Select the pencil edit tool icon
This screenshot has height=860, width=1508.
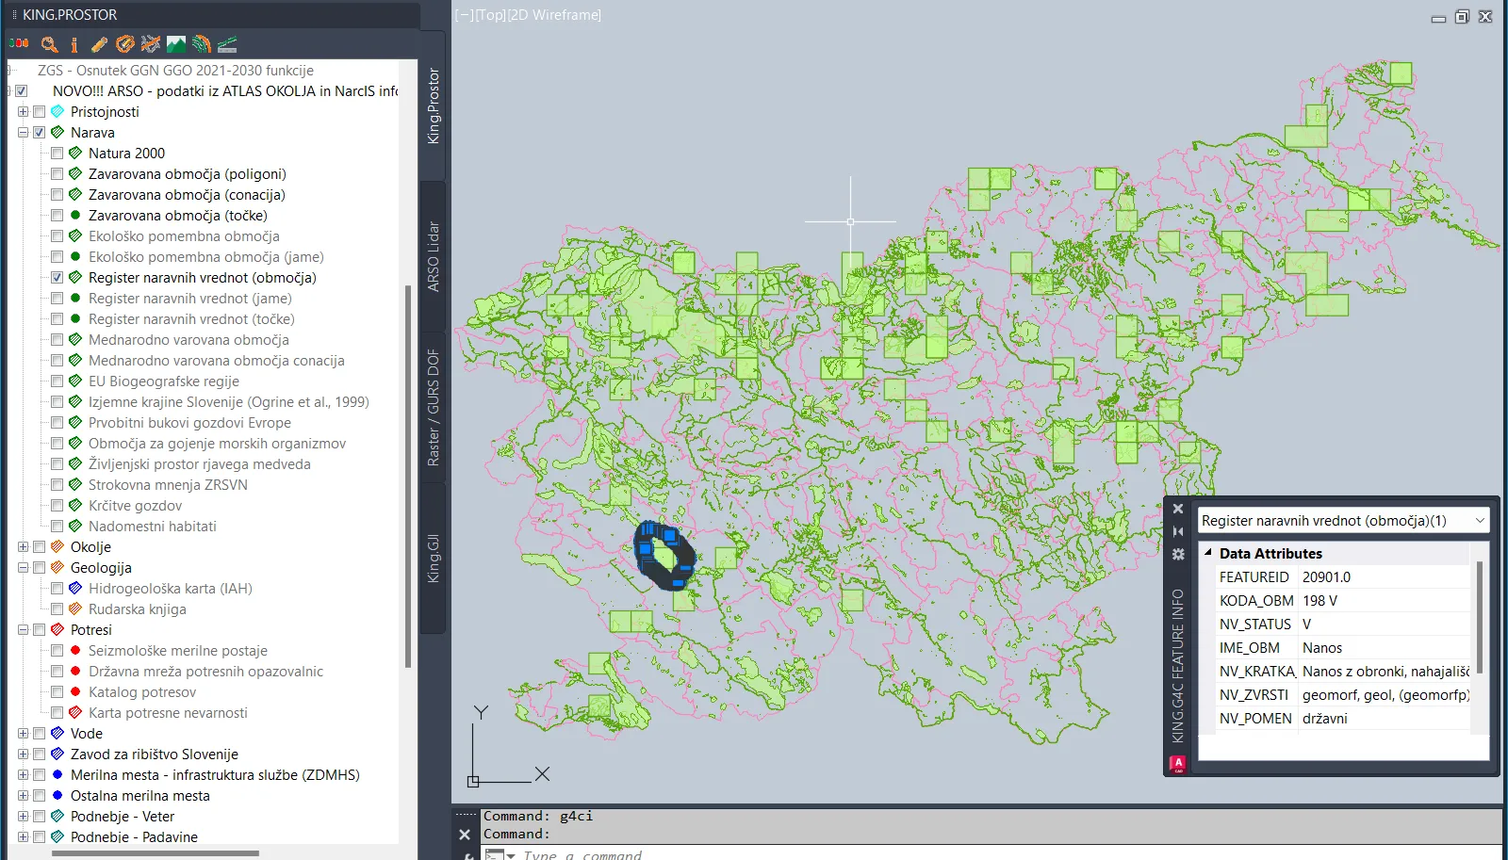point(99,44)
